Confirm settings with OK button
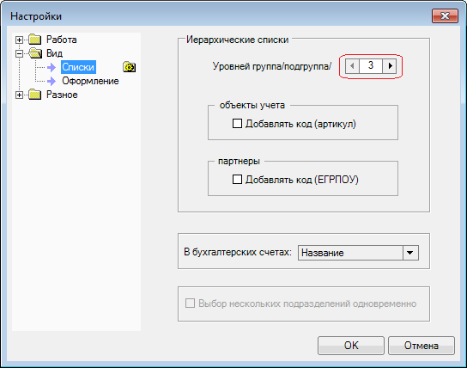Viewport: 467px width, 368px height. [x=351, y=346]
